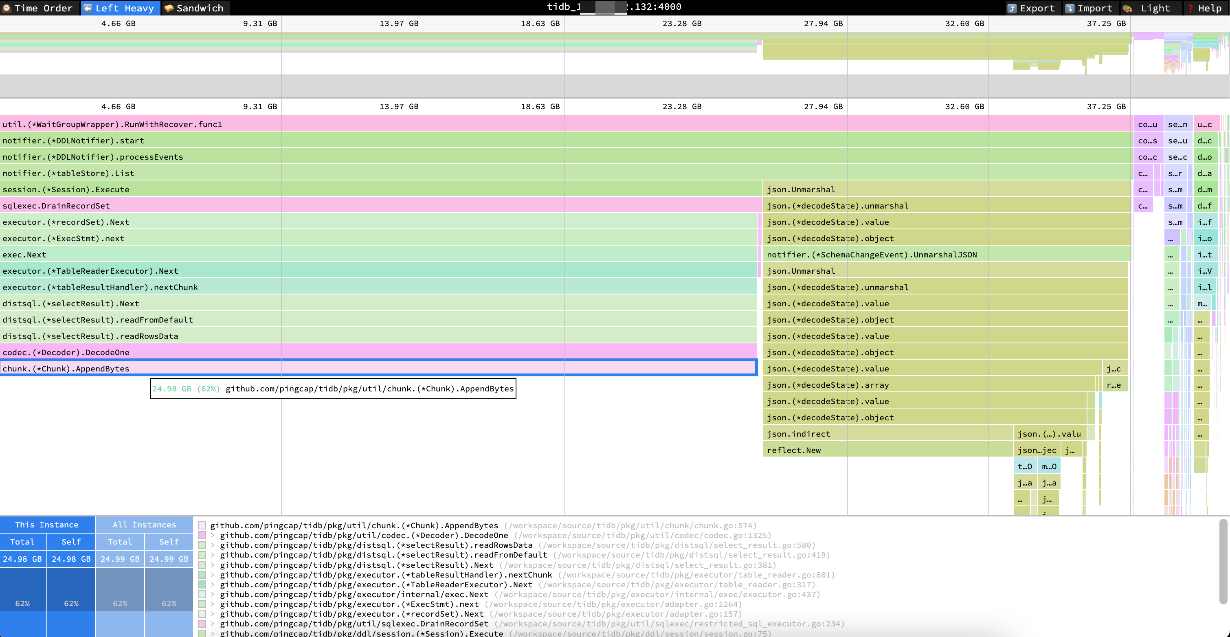Expand executor/internal/exec.Next stack entry
This screenshot has width=1230, height=637.
tap(213, 595)
